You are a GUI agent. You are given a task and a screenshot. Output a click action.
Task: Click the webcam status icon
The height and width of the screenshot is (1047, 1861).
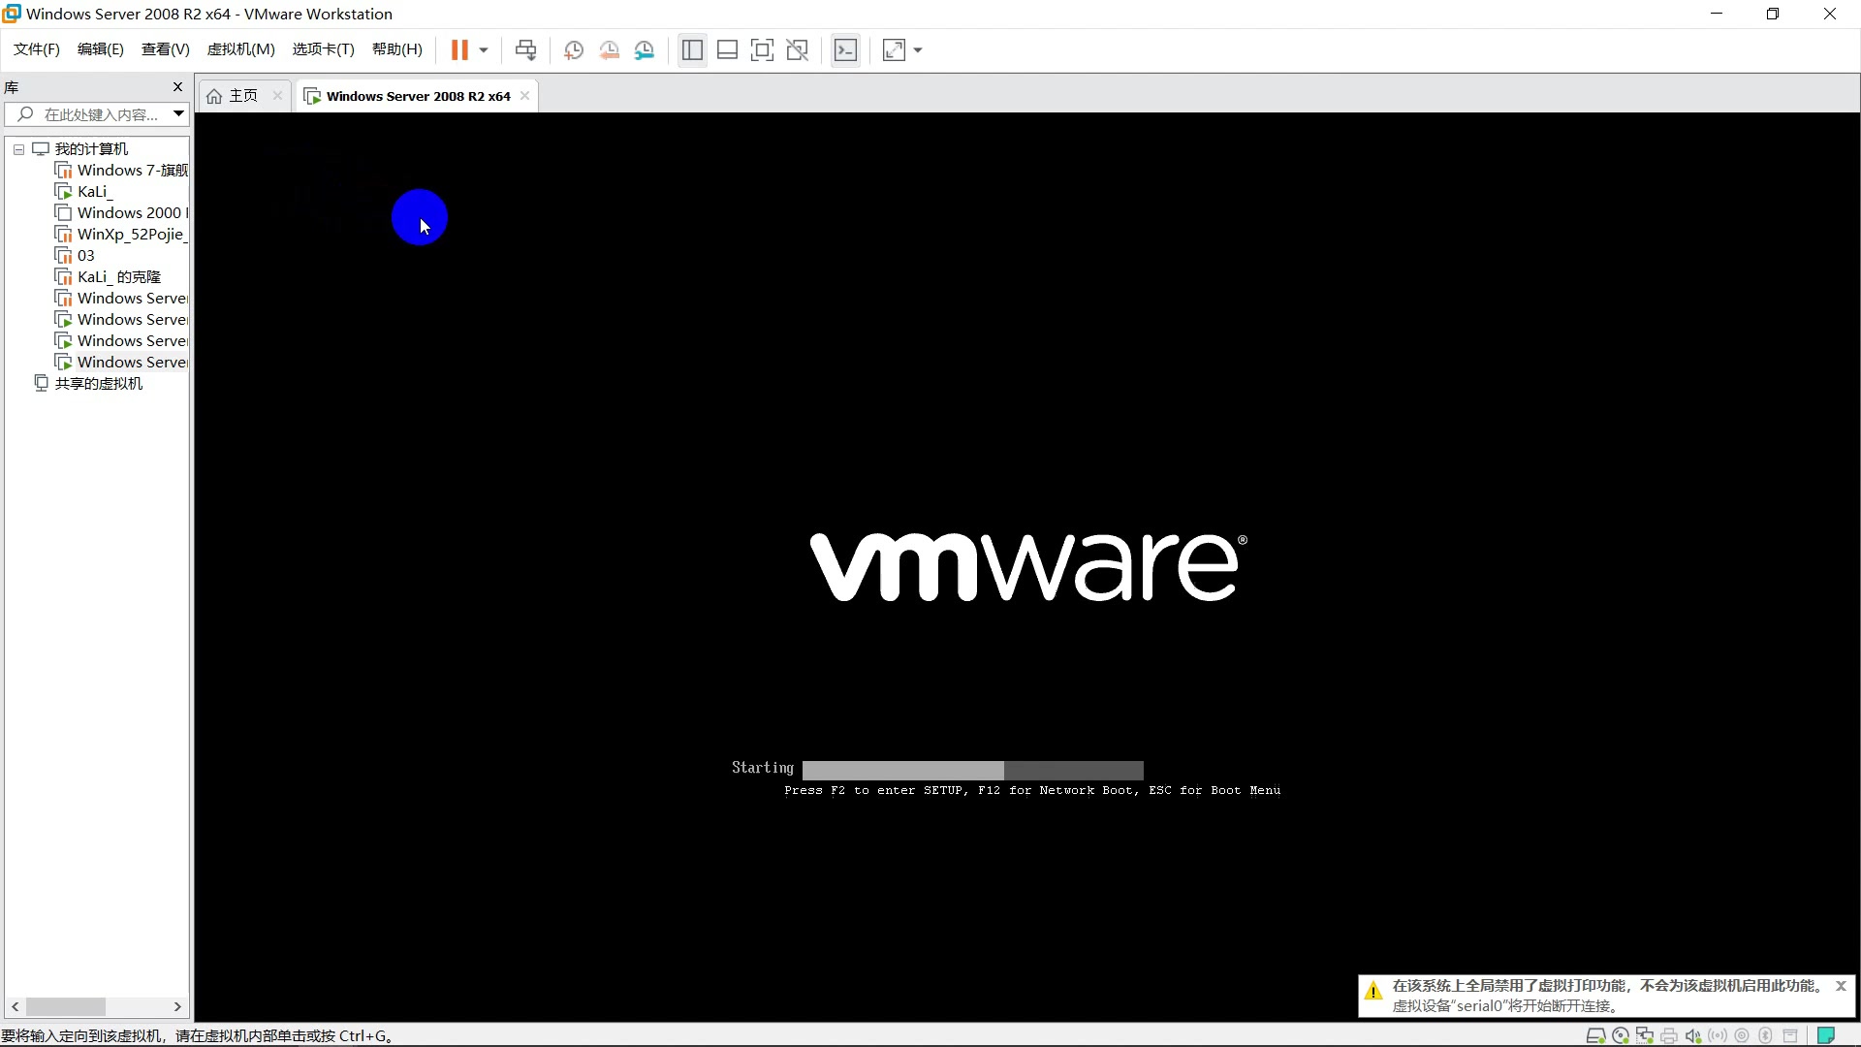(1742, 1035)
